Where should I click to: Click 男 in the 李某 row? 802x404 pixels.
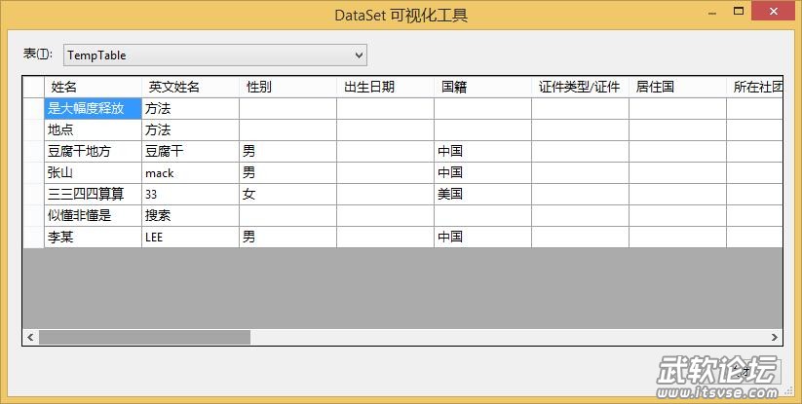click(x=288, y=238)
